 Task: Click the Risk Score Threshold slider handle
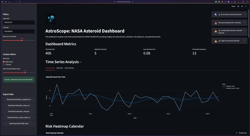[22, 40]
